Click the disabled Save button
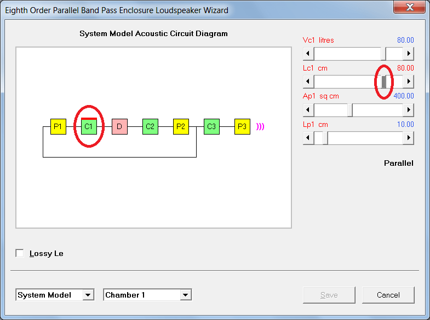 [x=329, y=295]
